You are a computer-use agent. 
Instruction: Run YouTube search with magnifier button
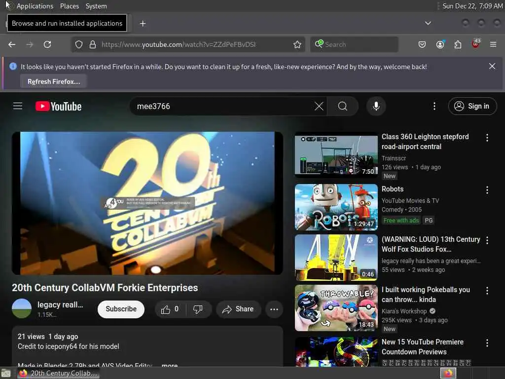(x=343, y=107)
